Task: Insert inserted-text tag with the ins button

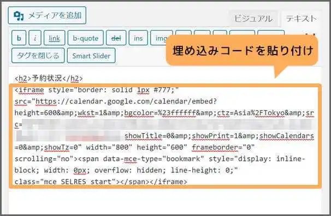Action: 138,38
